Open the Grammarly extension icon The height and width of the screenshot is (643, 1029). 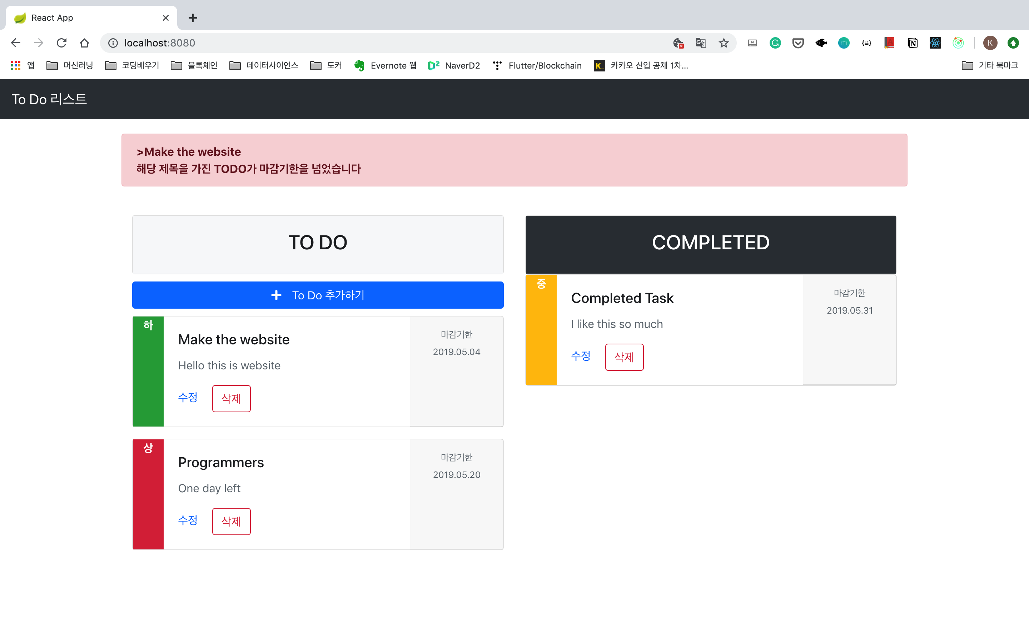click(x=775, y=43)
